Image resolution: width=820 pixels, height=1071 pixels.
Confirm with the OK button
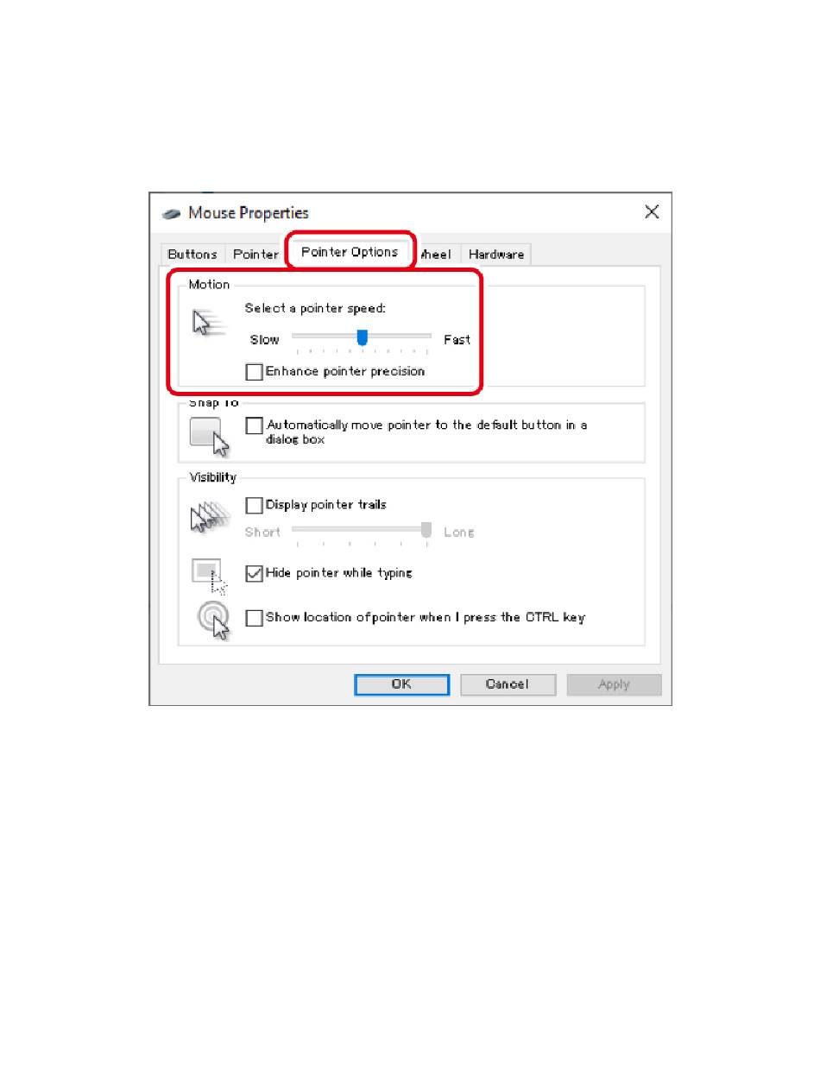401,684
